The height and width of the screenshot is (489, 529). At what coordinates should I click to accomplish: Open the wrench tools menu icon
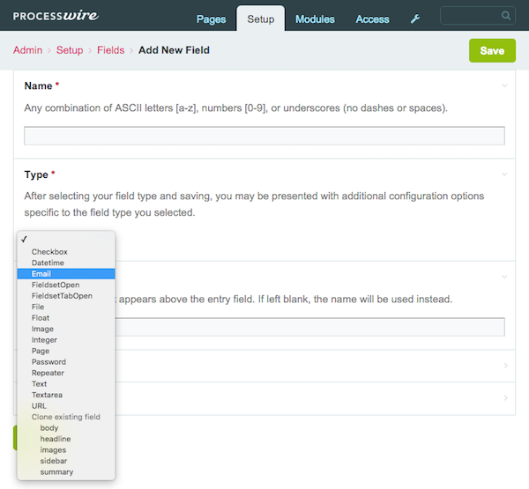pos(415,19)
